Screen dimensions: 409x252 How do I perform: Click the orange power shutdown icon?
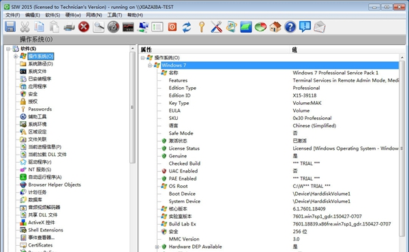pyautogui.click(x=172, y=27)
